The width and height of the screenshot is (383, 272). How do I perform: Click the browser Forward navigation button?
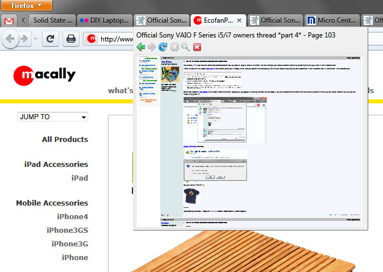(24, 39)
